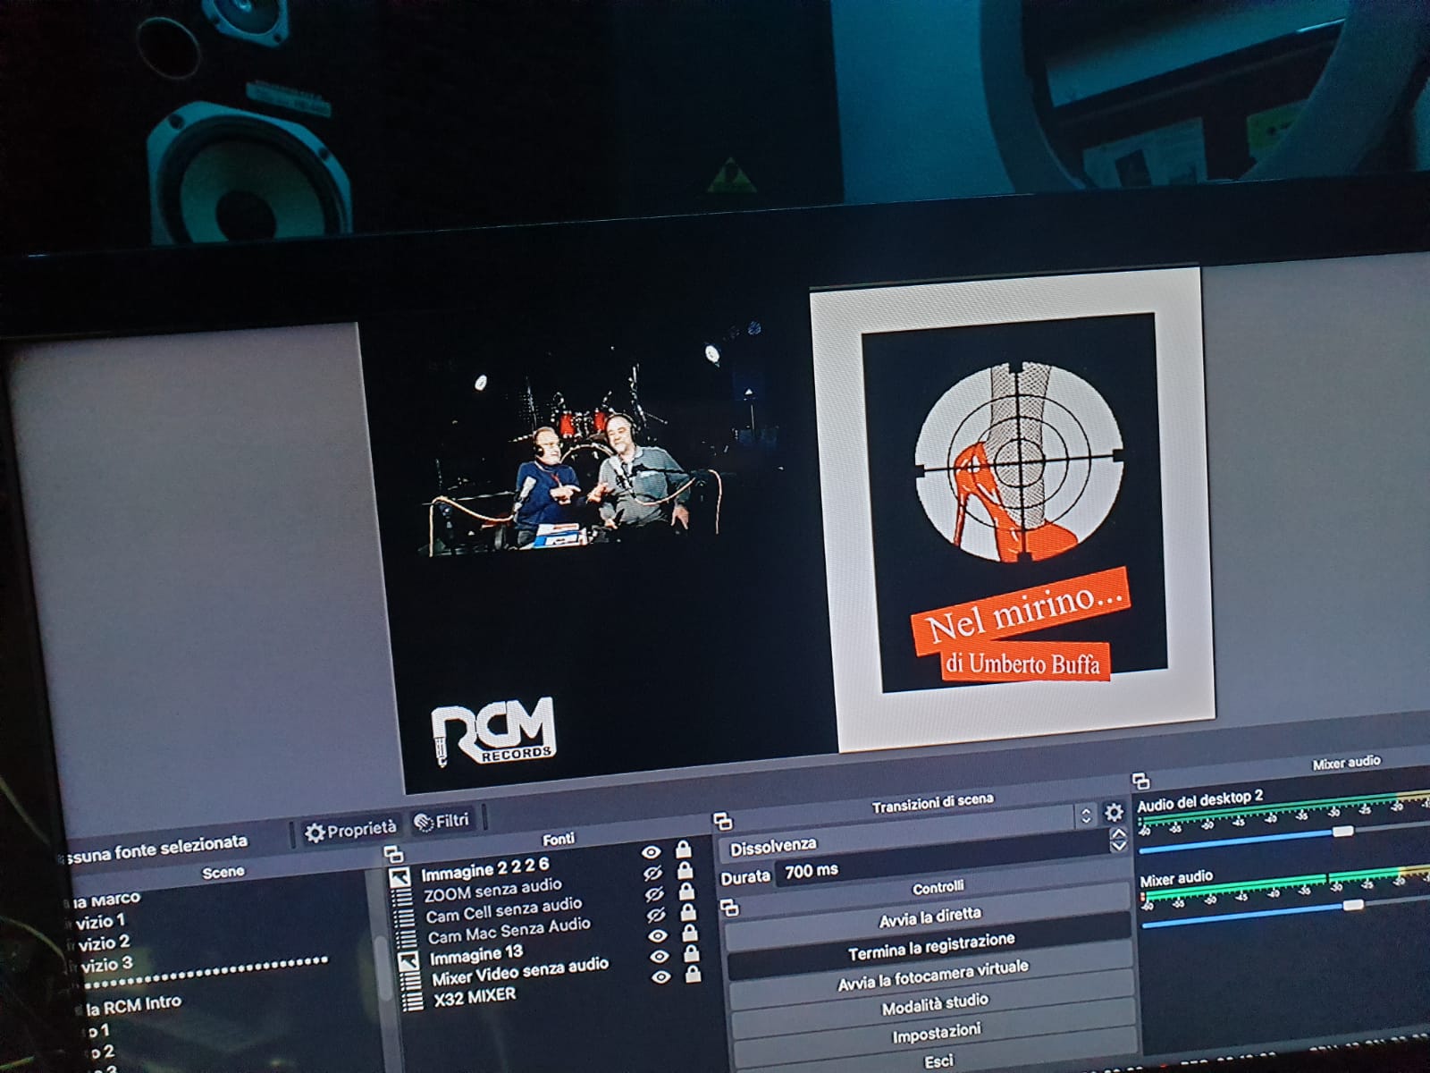Hide Immagine 2 2 2 6 source
Viewport: 1430px width, 1073px height.
[x=652, y=851]
